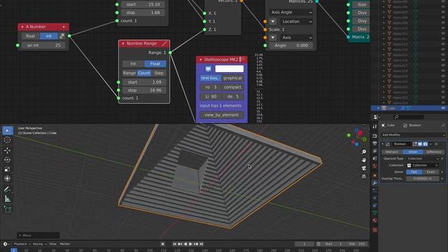
Task: Jump to timeline start frame button
Action: click(174, 244)
